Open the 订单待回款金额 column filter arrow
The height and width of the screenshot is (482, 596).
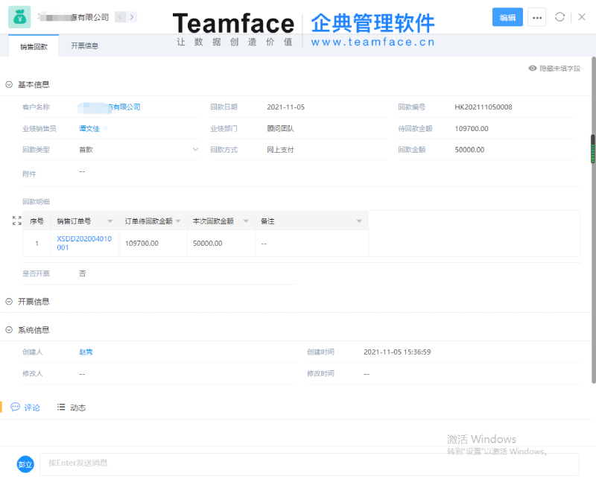[x=178, y=221]
